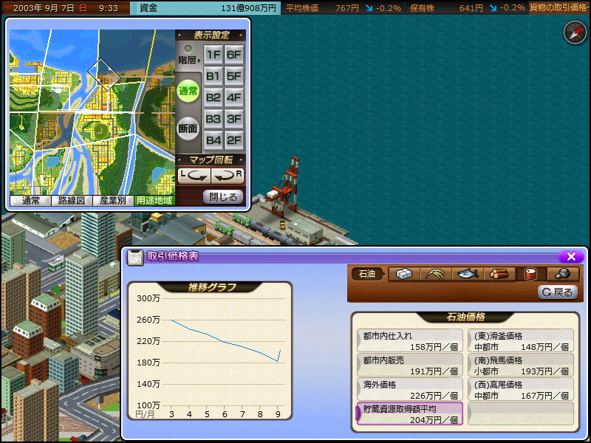Viewport: 591px width, 443px height.
Task: Select the lumber logs resource icon
Action: point(499,274)
